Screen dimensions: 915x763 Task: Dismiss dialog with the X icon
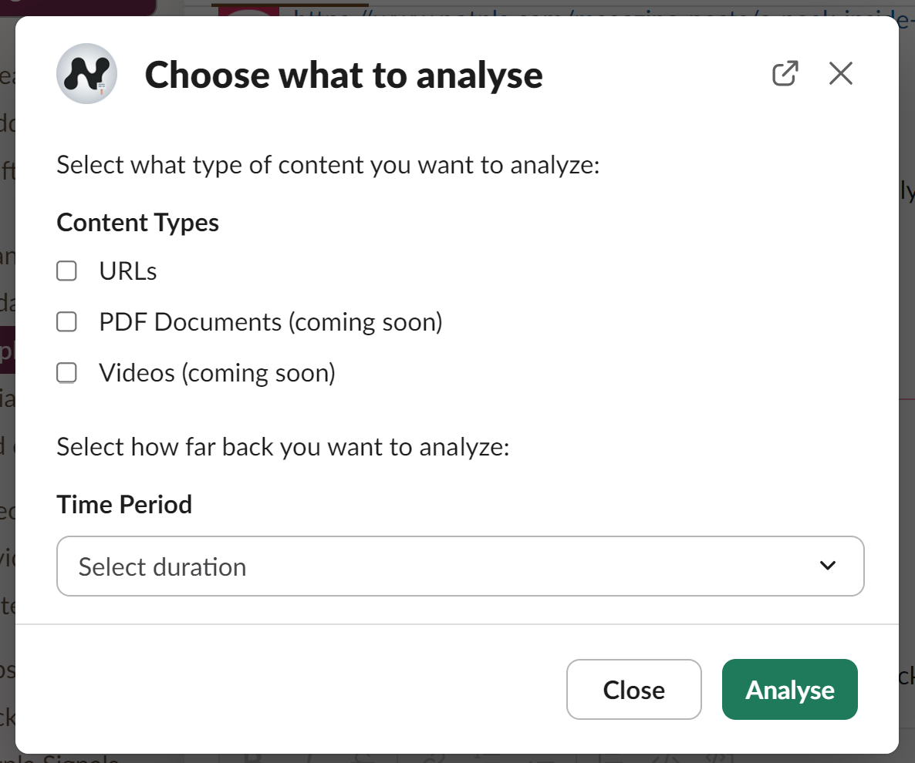point(840,73)
